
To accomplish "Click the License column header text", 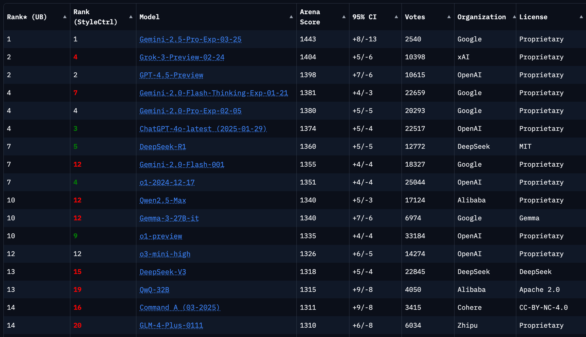I will coord(533,17).
